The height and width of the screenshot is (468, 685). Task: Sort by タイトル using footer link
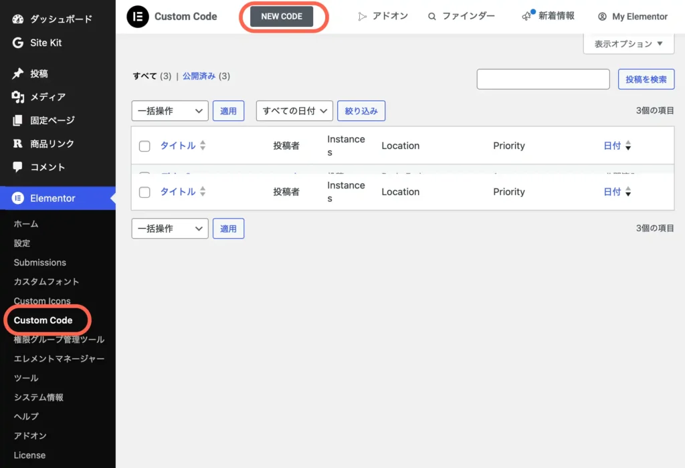[x=178, y=191]
